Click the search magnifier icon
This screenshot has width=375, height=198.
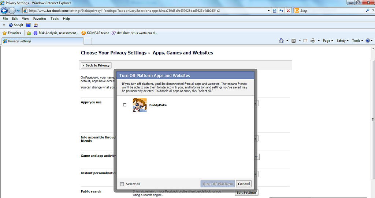(368, 10)
